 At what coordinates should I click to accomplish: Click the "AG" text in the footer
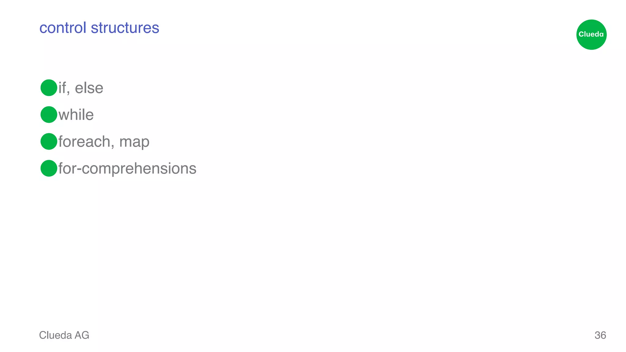82,335
